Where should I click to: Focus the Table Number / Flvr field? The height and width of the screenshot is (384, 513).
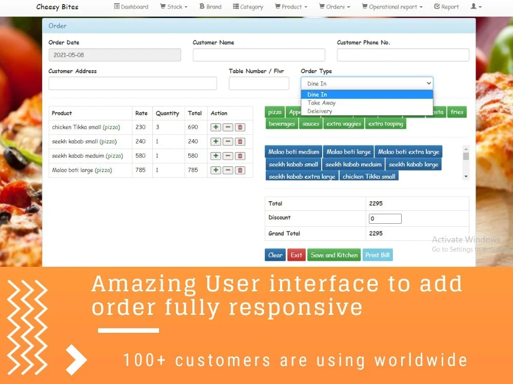coord(259,83)
